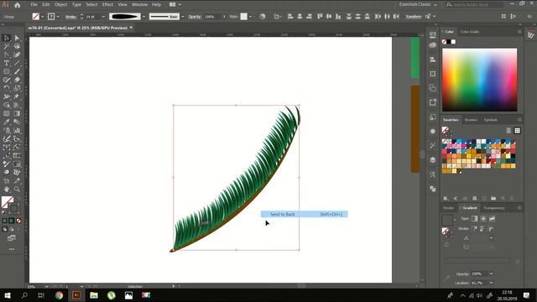The width and height of the screenshot is (537, 302).
Task: Open Illustrator from Windows taskbar
Action: [x=76, y=295]
